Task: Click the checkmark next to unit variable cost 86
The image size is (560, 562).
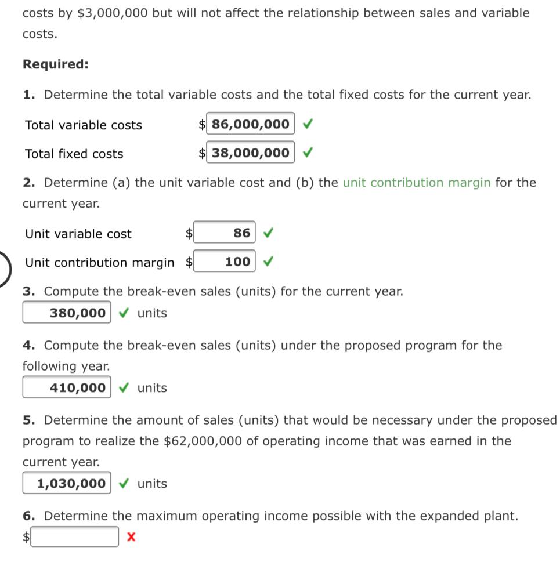Action: coord(269,233)
